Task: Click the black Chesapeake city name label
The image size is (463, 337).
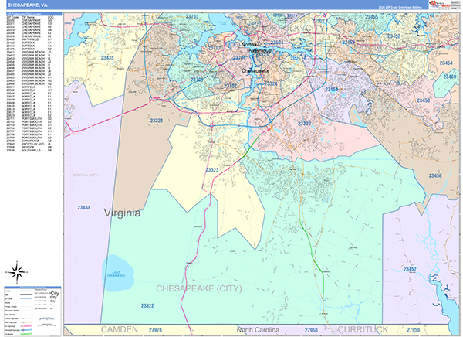Action: [255, 70]
